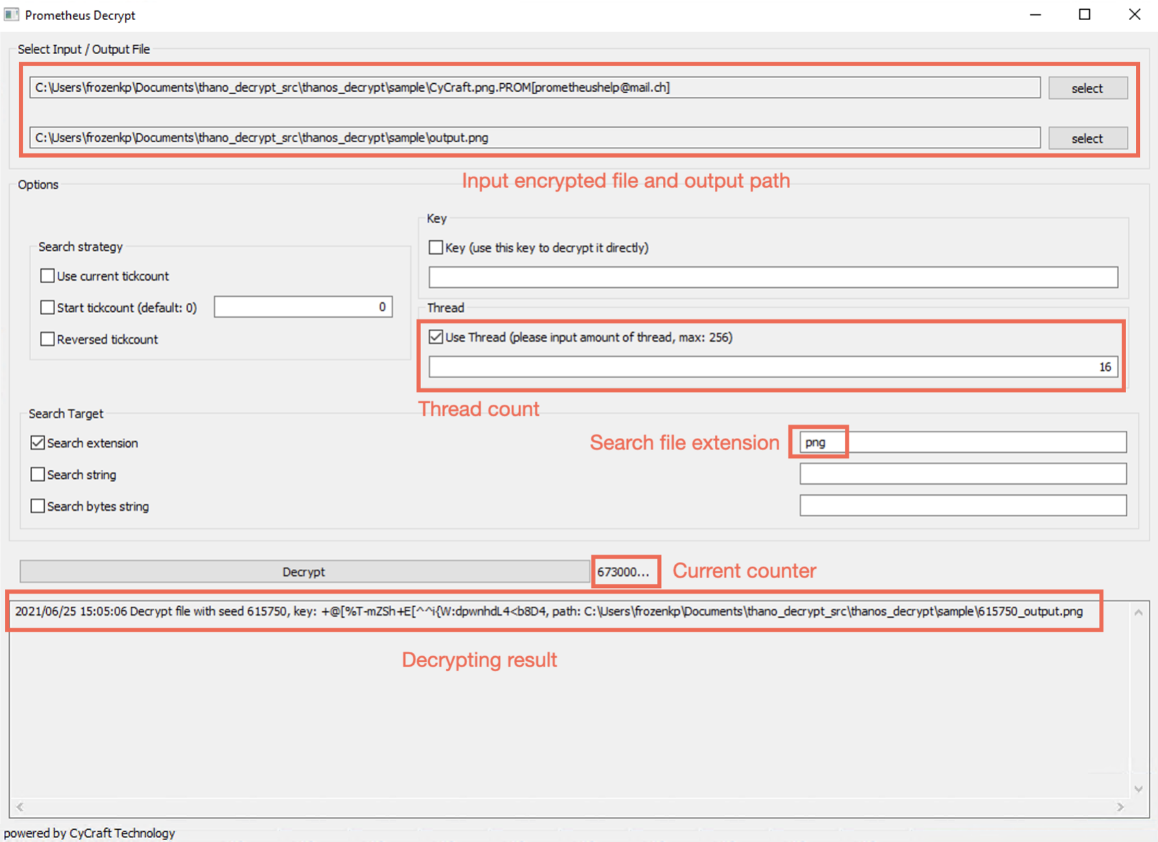
Task: Click select button for input encrypted file
Action: click(1087, 88)
